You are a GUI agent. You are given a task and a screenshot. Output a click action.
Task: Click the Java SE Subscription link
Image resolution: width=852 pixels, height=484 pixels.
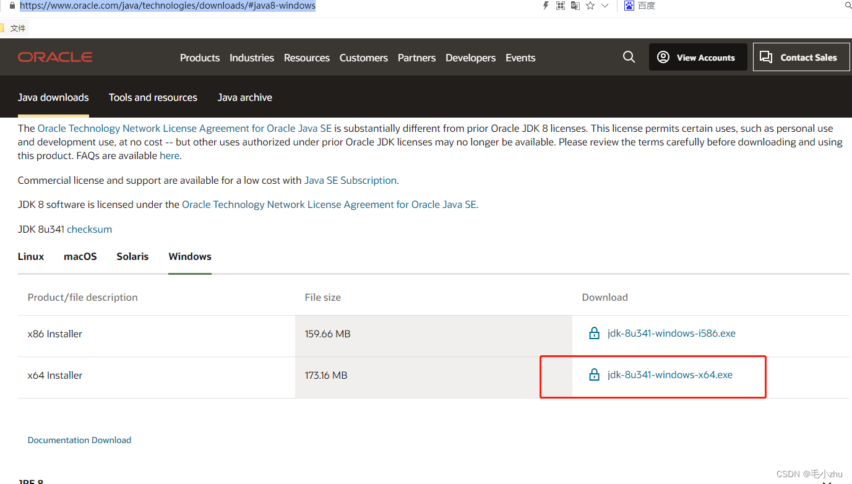pyautogui.click(x=350, y=180)
